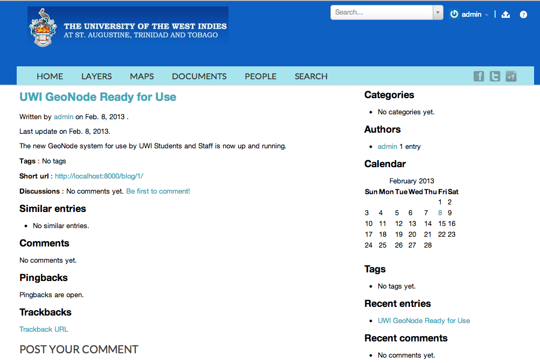The width and height of the screenshot is (540, 363).
Task: Open the admin author link under Authors
Action: pyautogui.click(x=387, y=147)
